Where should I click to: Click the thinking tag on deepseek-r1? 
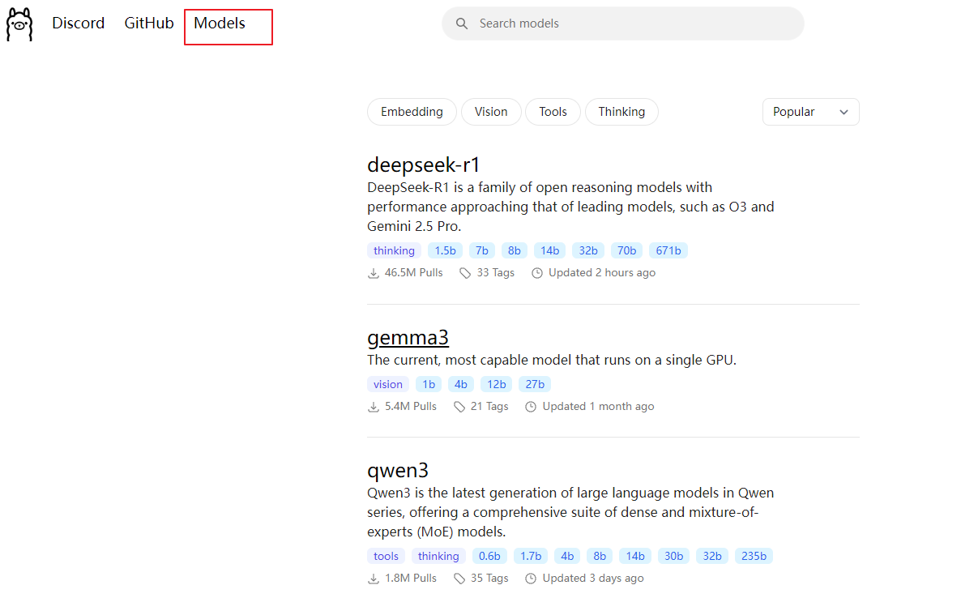394,250
